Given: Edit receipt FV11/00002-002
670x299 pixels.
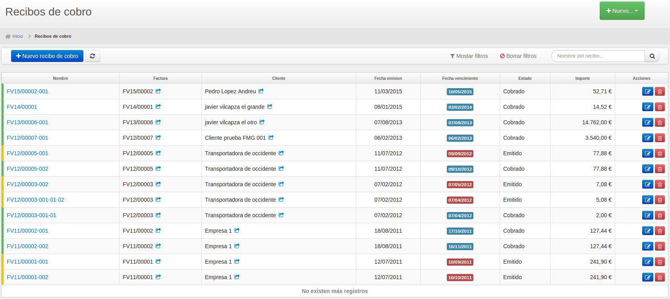Looking at the screenshot, I should (x=648, y=246).
